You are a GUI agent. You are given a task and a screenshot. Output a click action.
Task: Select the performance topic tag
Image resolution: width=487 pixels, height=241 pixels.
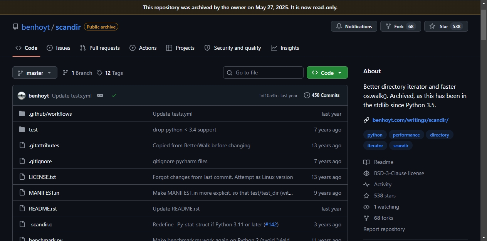point(406,135)
